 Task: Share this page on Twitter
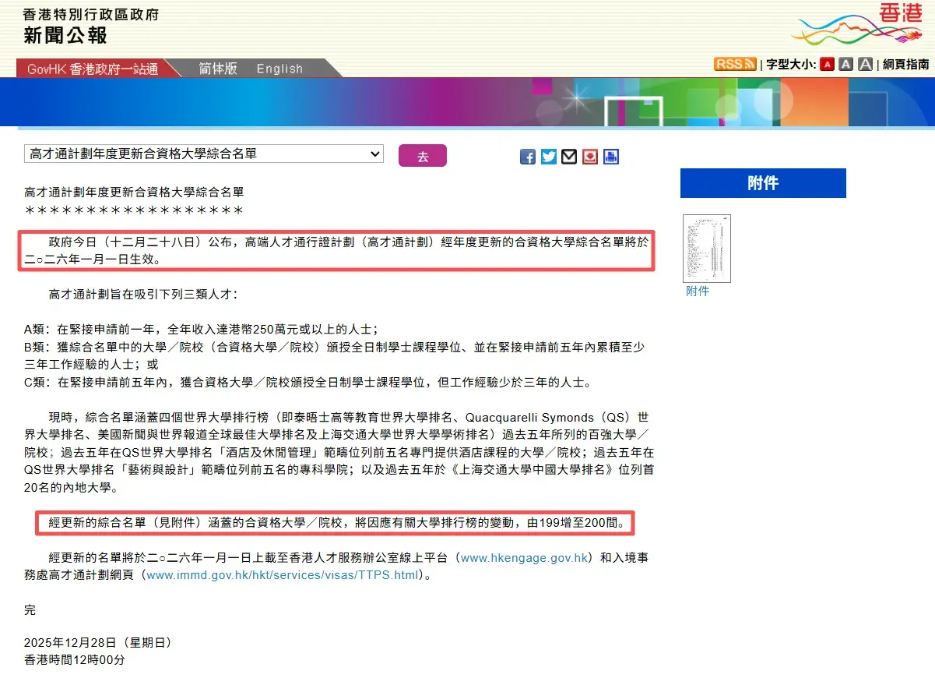click(x=548, y=157)
